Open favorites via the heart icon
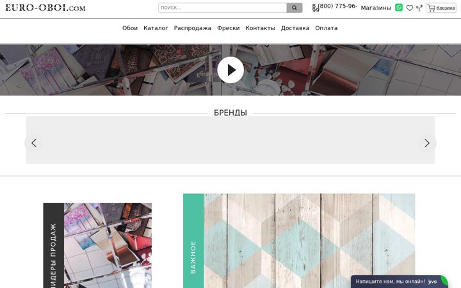The image size is (461, 288). 410,8
